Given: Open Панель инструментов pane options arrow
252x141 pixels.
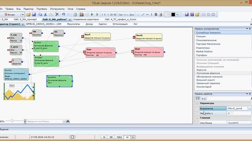Looking at the screenshot, I should click(247, 29).
